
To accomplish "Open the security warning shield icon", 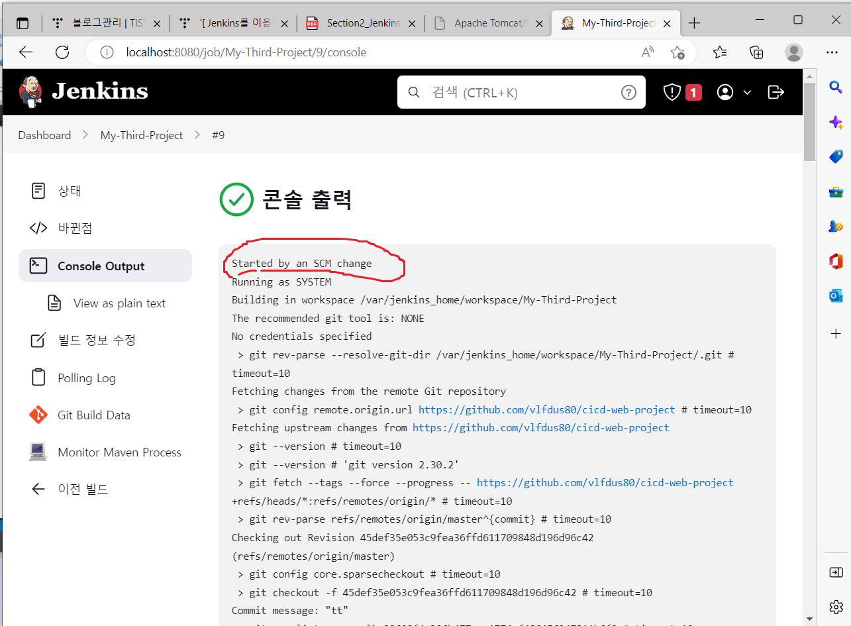I will pyautogui.click(x=672, y=92).
